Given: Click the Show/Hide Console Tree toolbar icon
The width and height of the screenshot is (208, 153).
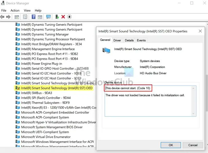Looking at the screenshot, I should 17,17.
